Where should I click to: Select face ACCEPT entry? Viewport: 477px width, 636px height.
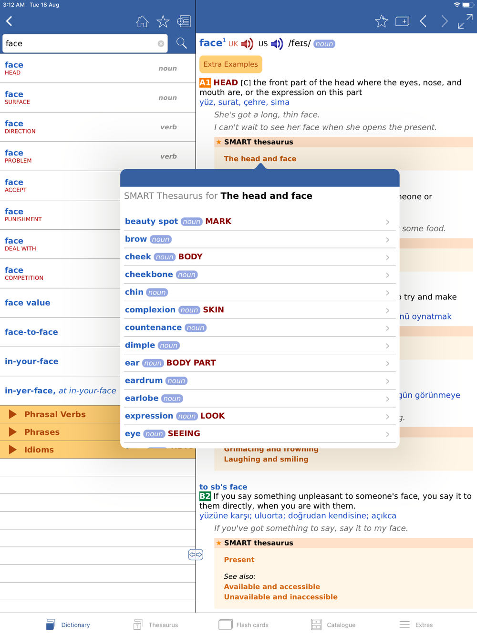tap(60, 185)
